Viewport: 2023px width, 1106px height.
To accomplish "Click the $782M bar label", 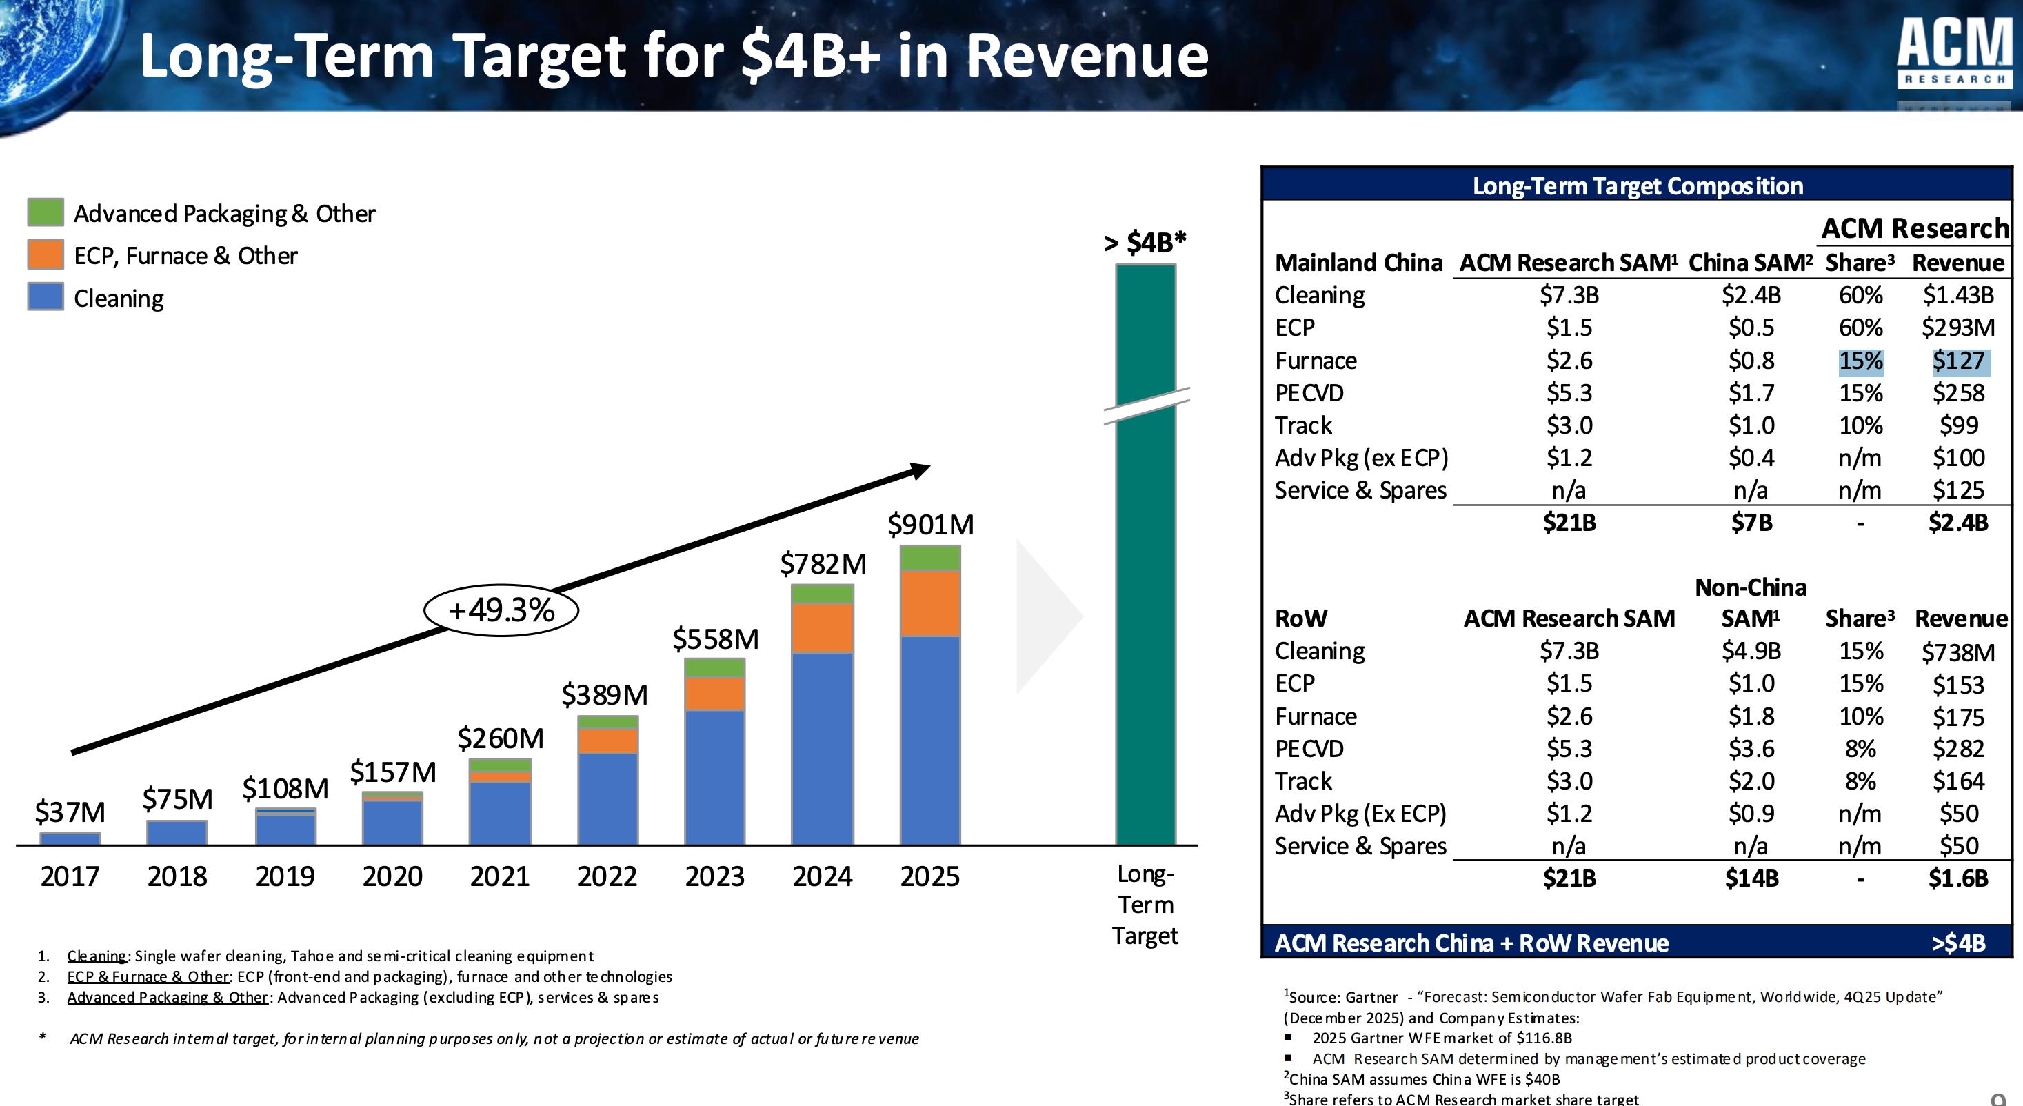I will [x=823, y=564].
